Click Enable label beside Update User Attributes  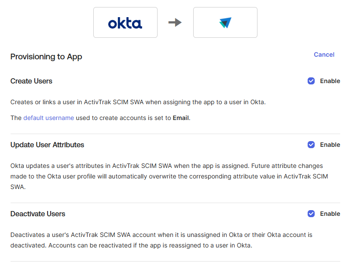coord(330,145)
